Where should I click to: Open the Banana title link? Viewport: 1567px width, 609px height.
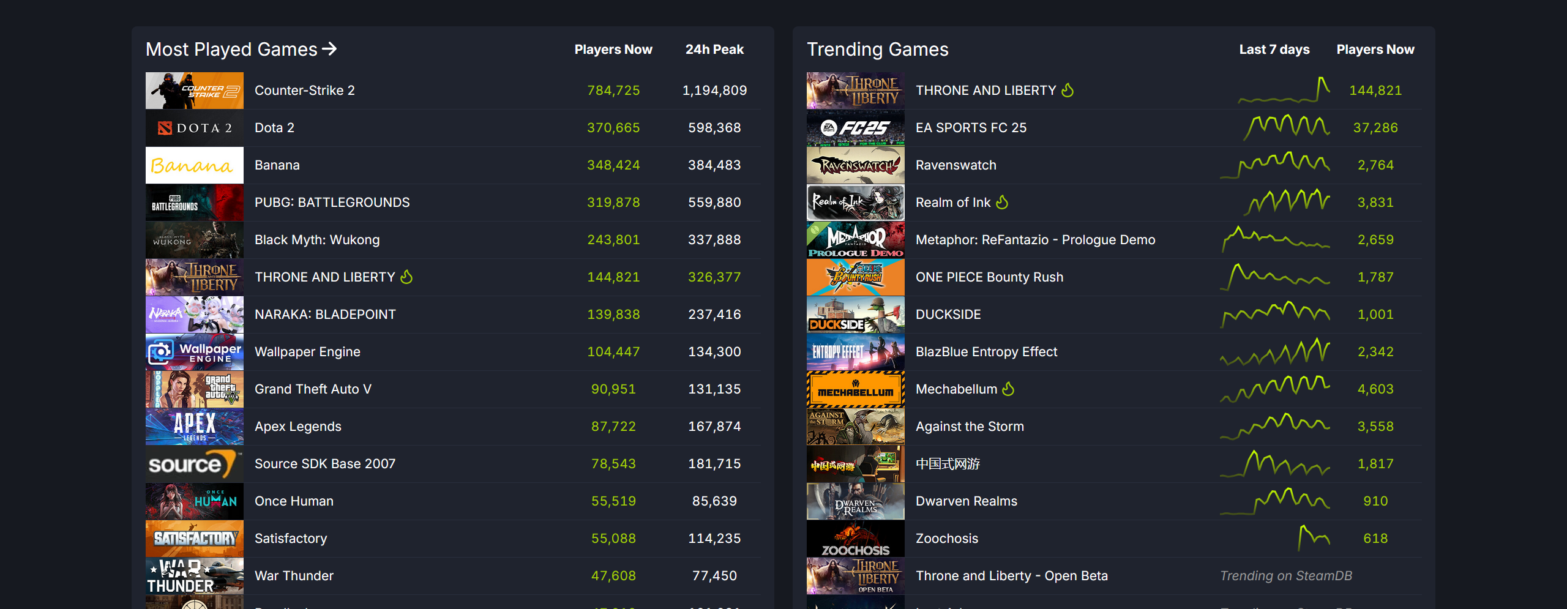[x=277, y=165]
